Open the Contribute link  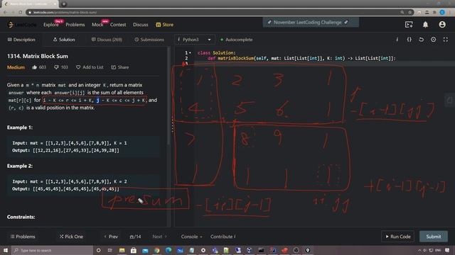(223, 237)
